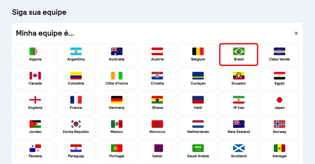Pick the IR Iran flag icon
The width and height of the screenshot is (315, 164).
(239, 100)
